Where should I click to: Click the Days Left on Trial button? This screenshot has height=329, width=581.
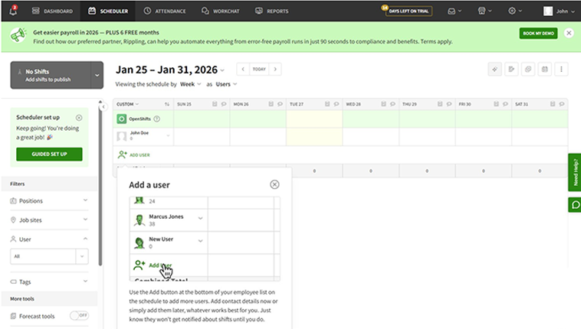[x=409, y=11]
